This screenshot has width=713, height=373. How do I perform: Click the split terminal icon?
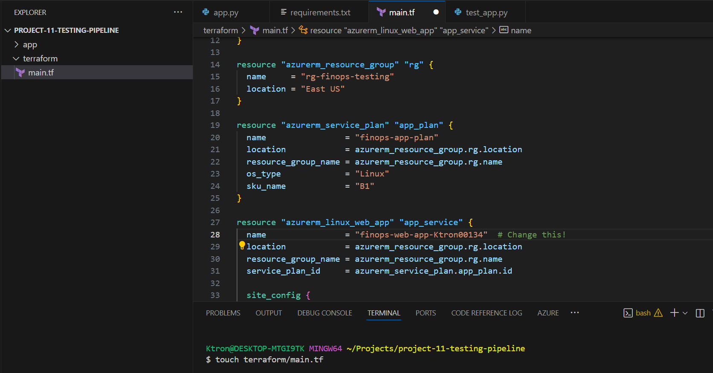[700, 313]
